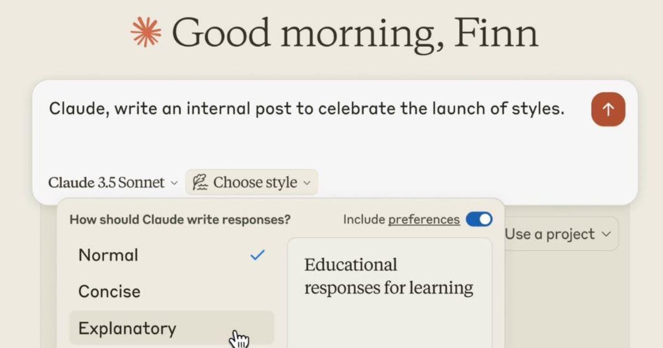663x348 pixels.
Task: Toggle the Include preferences switch off
Action: (x=479, y=220)
